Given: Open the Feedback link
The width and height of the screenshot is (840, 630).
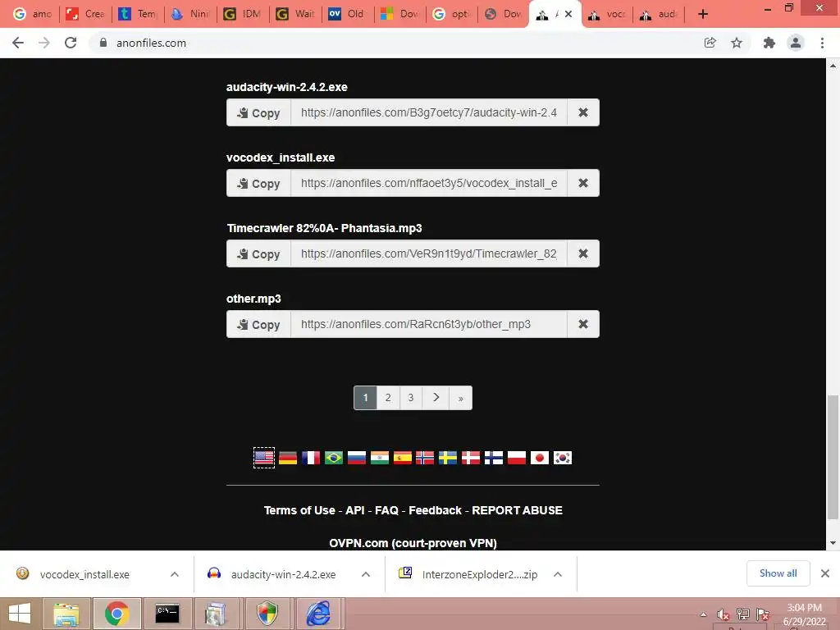Looking at the screenshot, I should [x=435, y=510].
